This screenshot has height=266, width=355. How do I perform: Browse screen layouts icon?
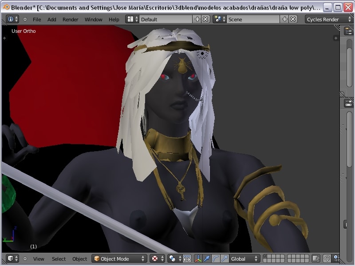pyautogui.click(x=132, y=19)
